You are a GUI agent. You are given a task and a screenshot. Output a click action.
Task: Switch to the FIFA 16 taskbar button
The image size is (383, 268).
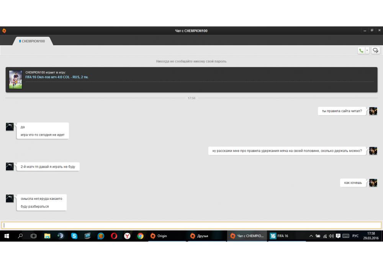tap(287, 236)
